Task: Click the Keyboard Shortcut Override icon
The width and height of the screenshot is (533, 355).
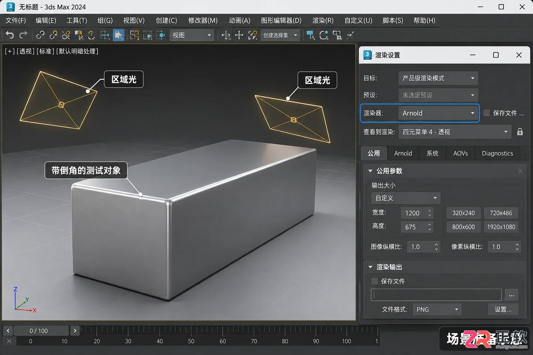Action: click(x=252, y=35)
